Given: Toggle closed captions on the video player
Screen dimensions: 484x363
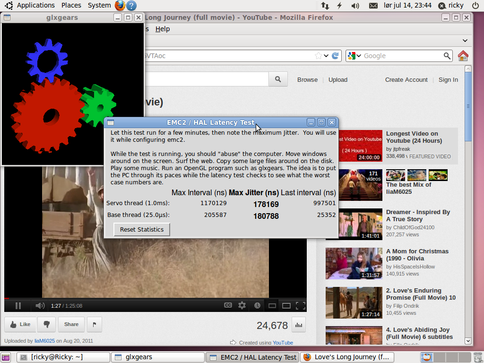Looking at the screenshot, I should pyautogui.click(x=228, y=305).
